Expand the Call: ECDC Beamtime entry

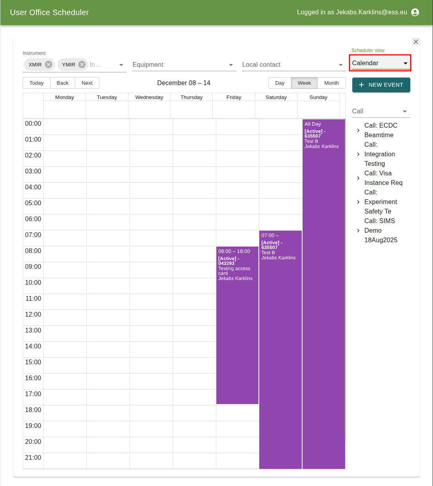coord(358,130)
